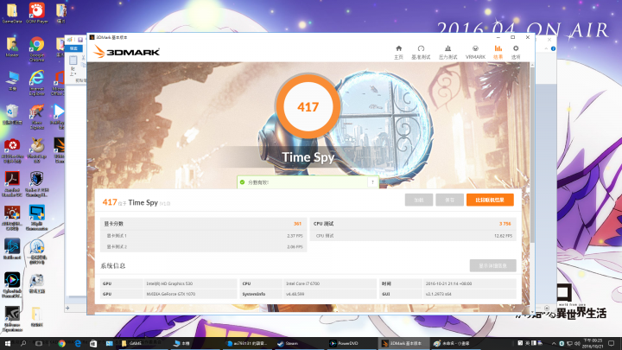
Task: Click the orange compare results online button
Action: (490, 200)
